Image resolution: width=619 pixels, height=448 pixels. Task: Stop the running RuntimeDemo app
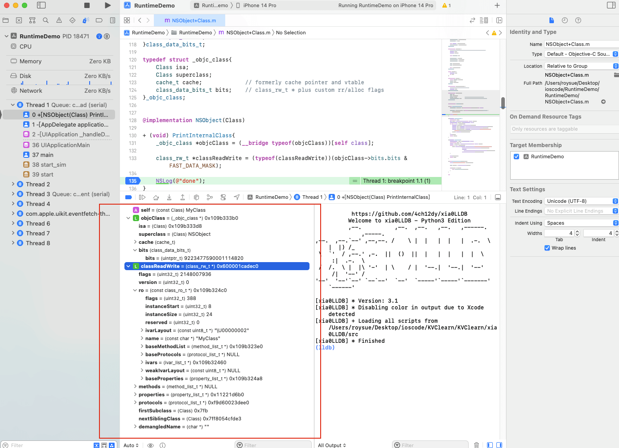click(x=87, y=5)
